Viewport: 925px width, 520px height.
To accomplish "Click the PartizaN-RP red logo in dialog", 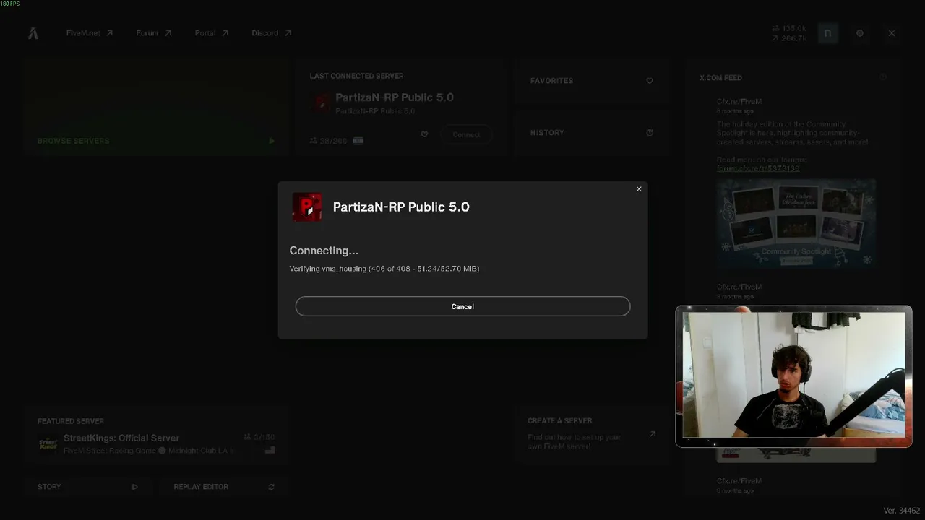I will pos(307,207).
